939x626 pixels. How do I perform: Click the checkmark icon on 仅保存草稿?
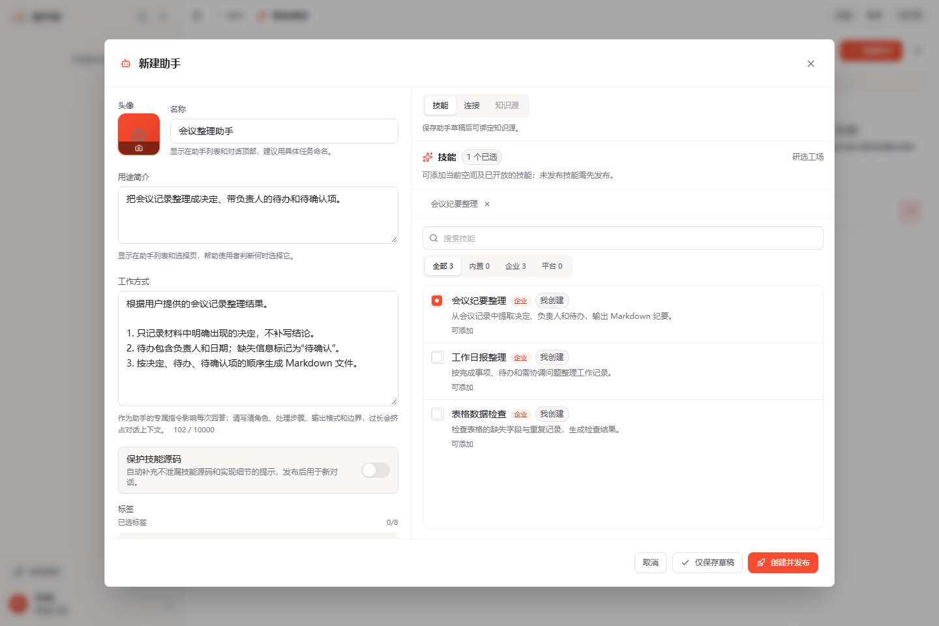pos(685,563)
